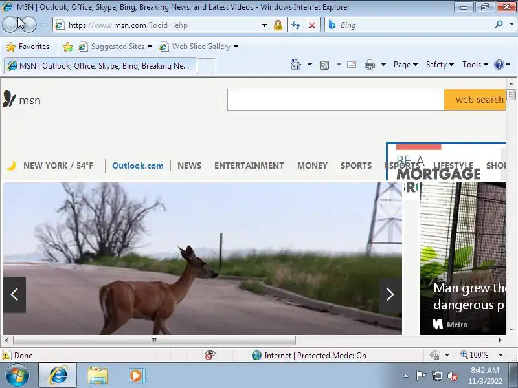Open the deer photo story

coord(203,258)
